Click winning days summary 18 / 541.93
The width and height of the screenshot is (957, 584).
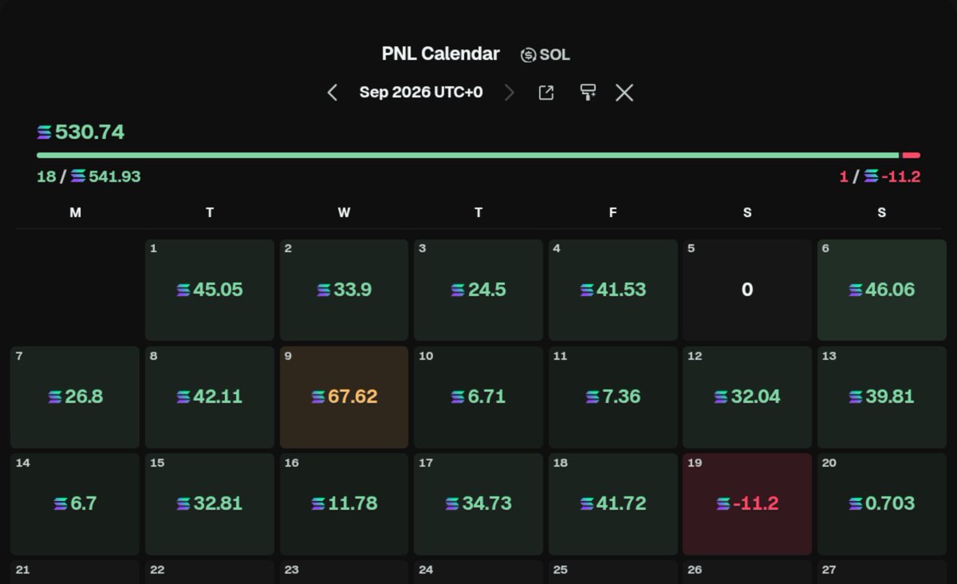89,176
